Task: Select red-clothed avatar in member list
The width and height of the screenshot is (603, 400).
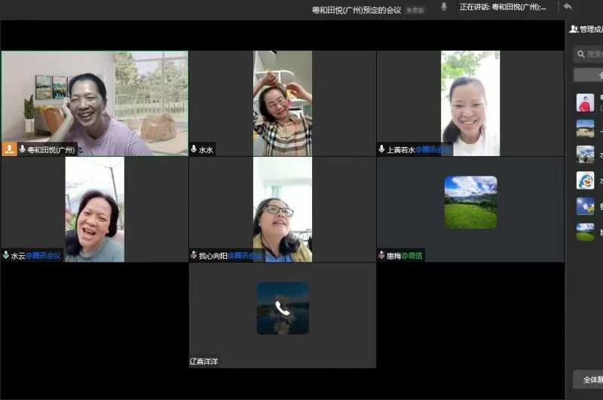Action: click(x=585, y=103)
